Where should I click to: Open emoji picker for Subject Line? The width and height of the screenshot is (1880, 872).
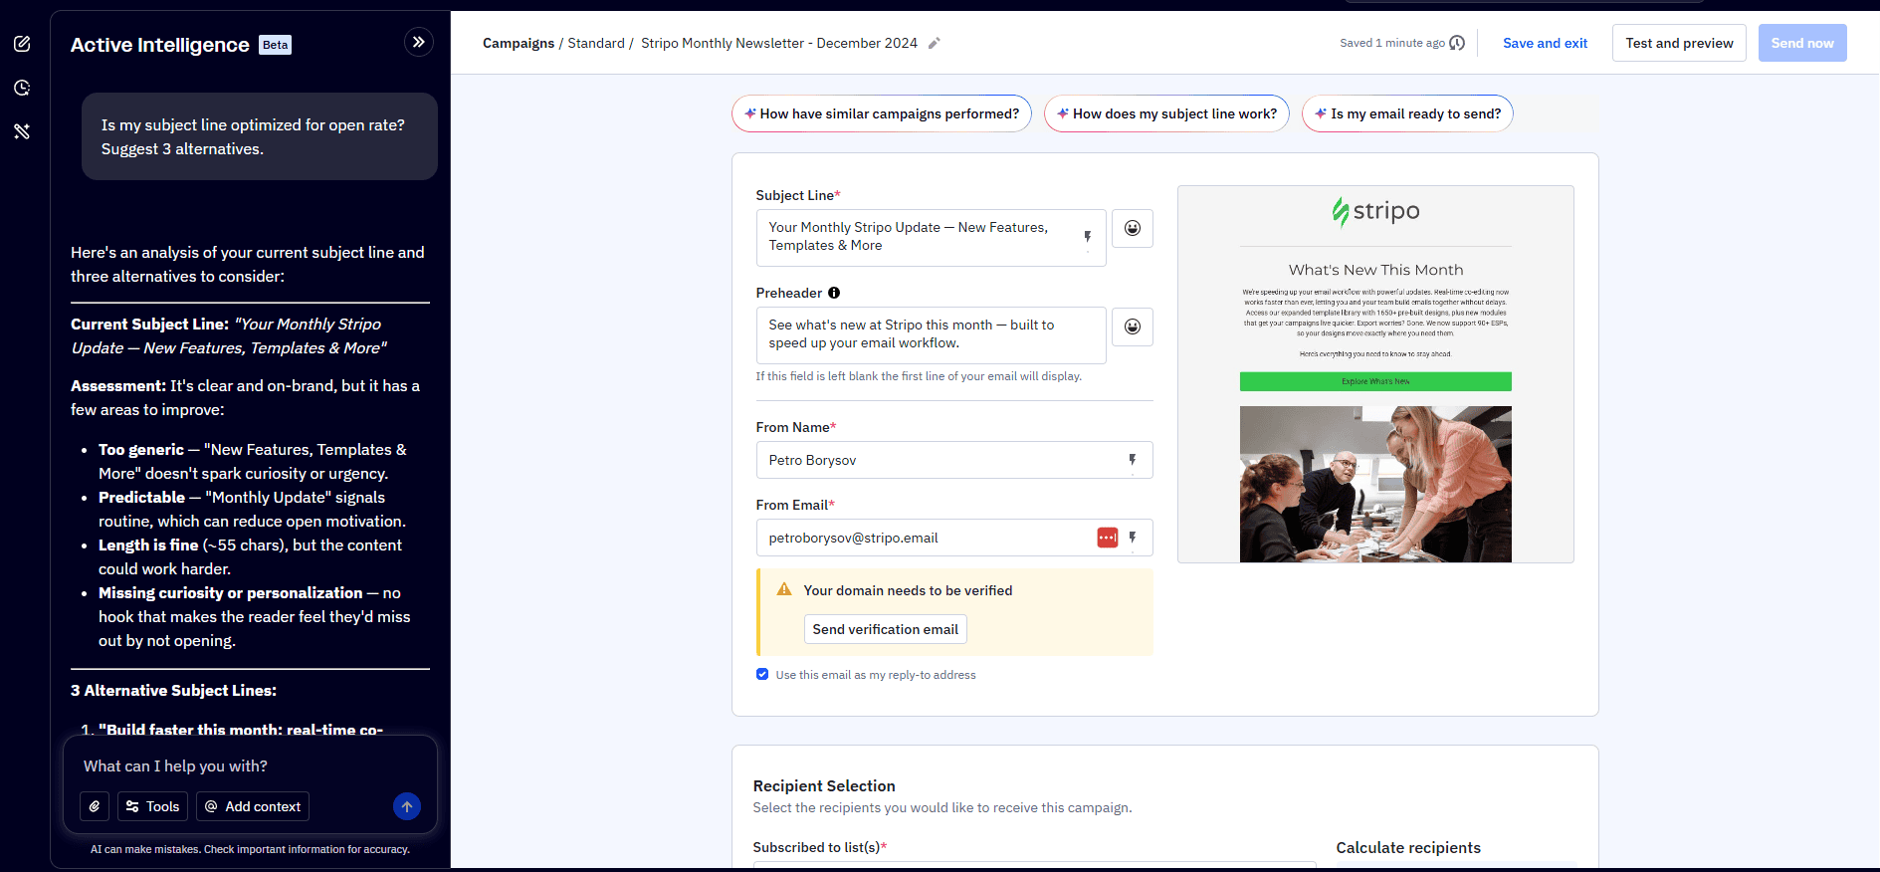click(x=1133, y=228)
